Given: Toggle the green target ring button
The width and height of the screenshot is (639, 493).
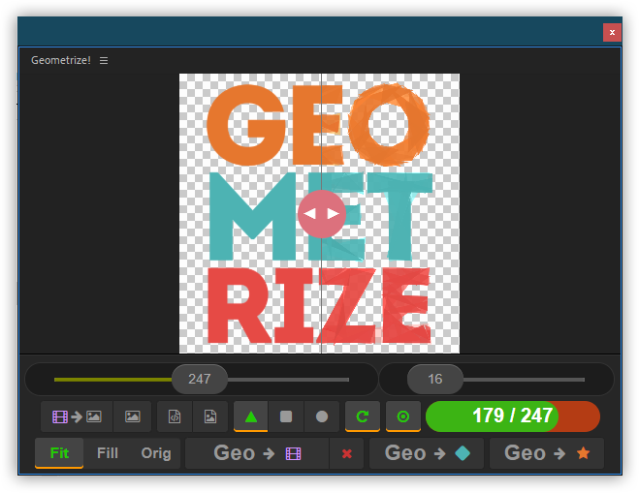Looking at the screenshot, I should coord(403,416).
